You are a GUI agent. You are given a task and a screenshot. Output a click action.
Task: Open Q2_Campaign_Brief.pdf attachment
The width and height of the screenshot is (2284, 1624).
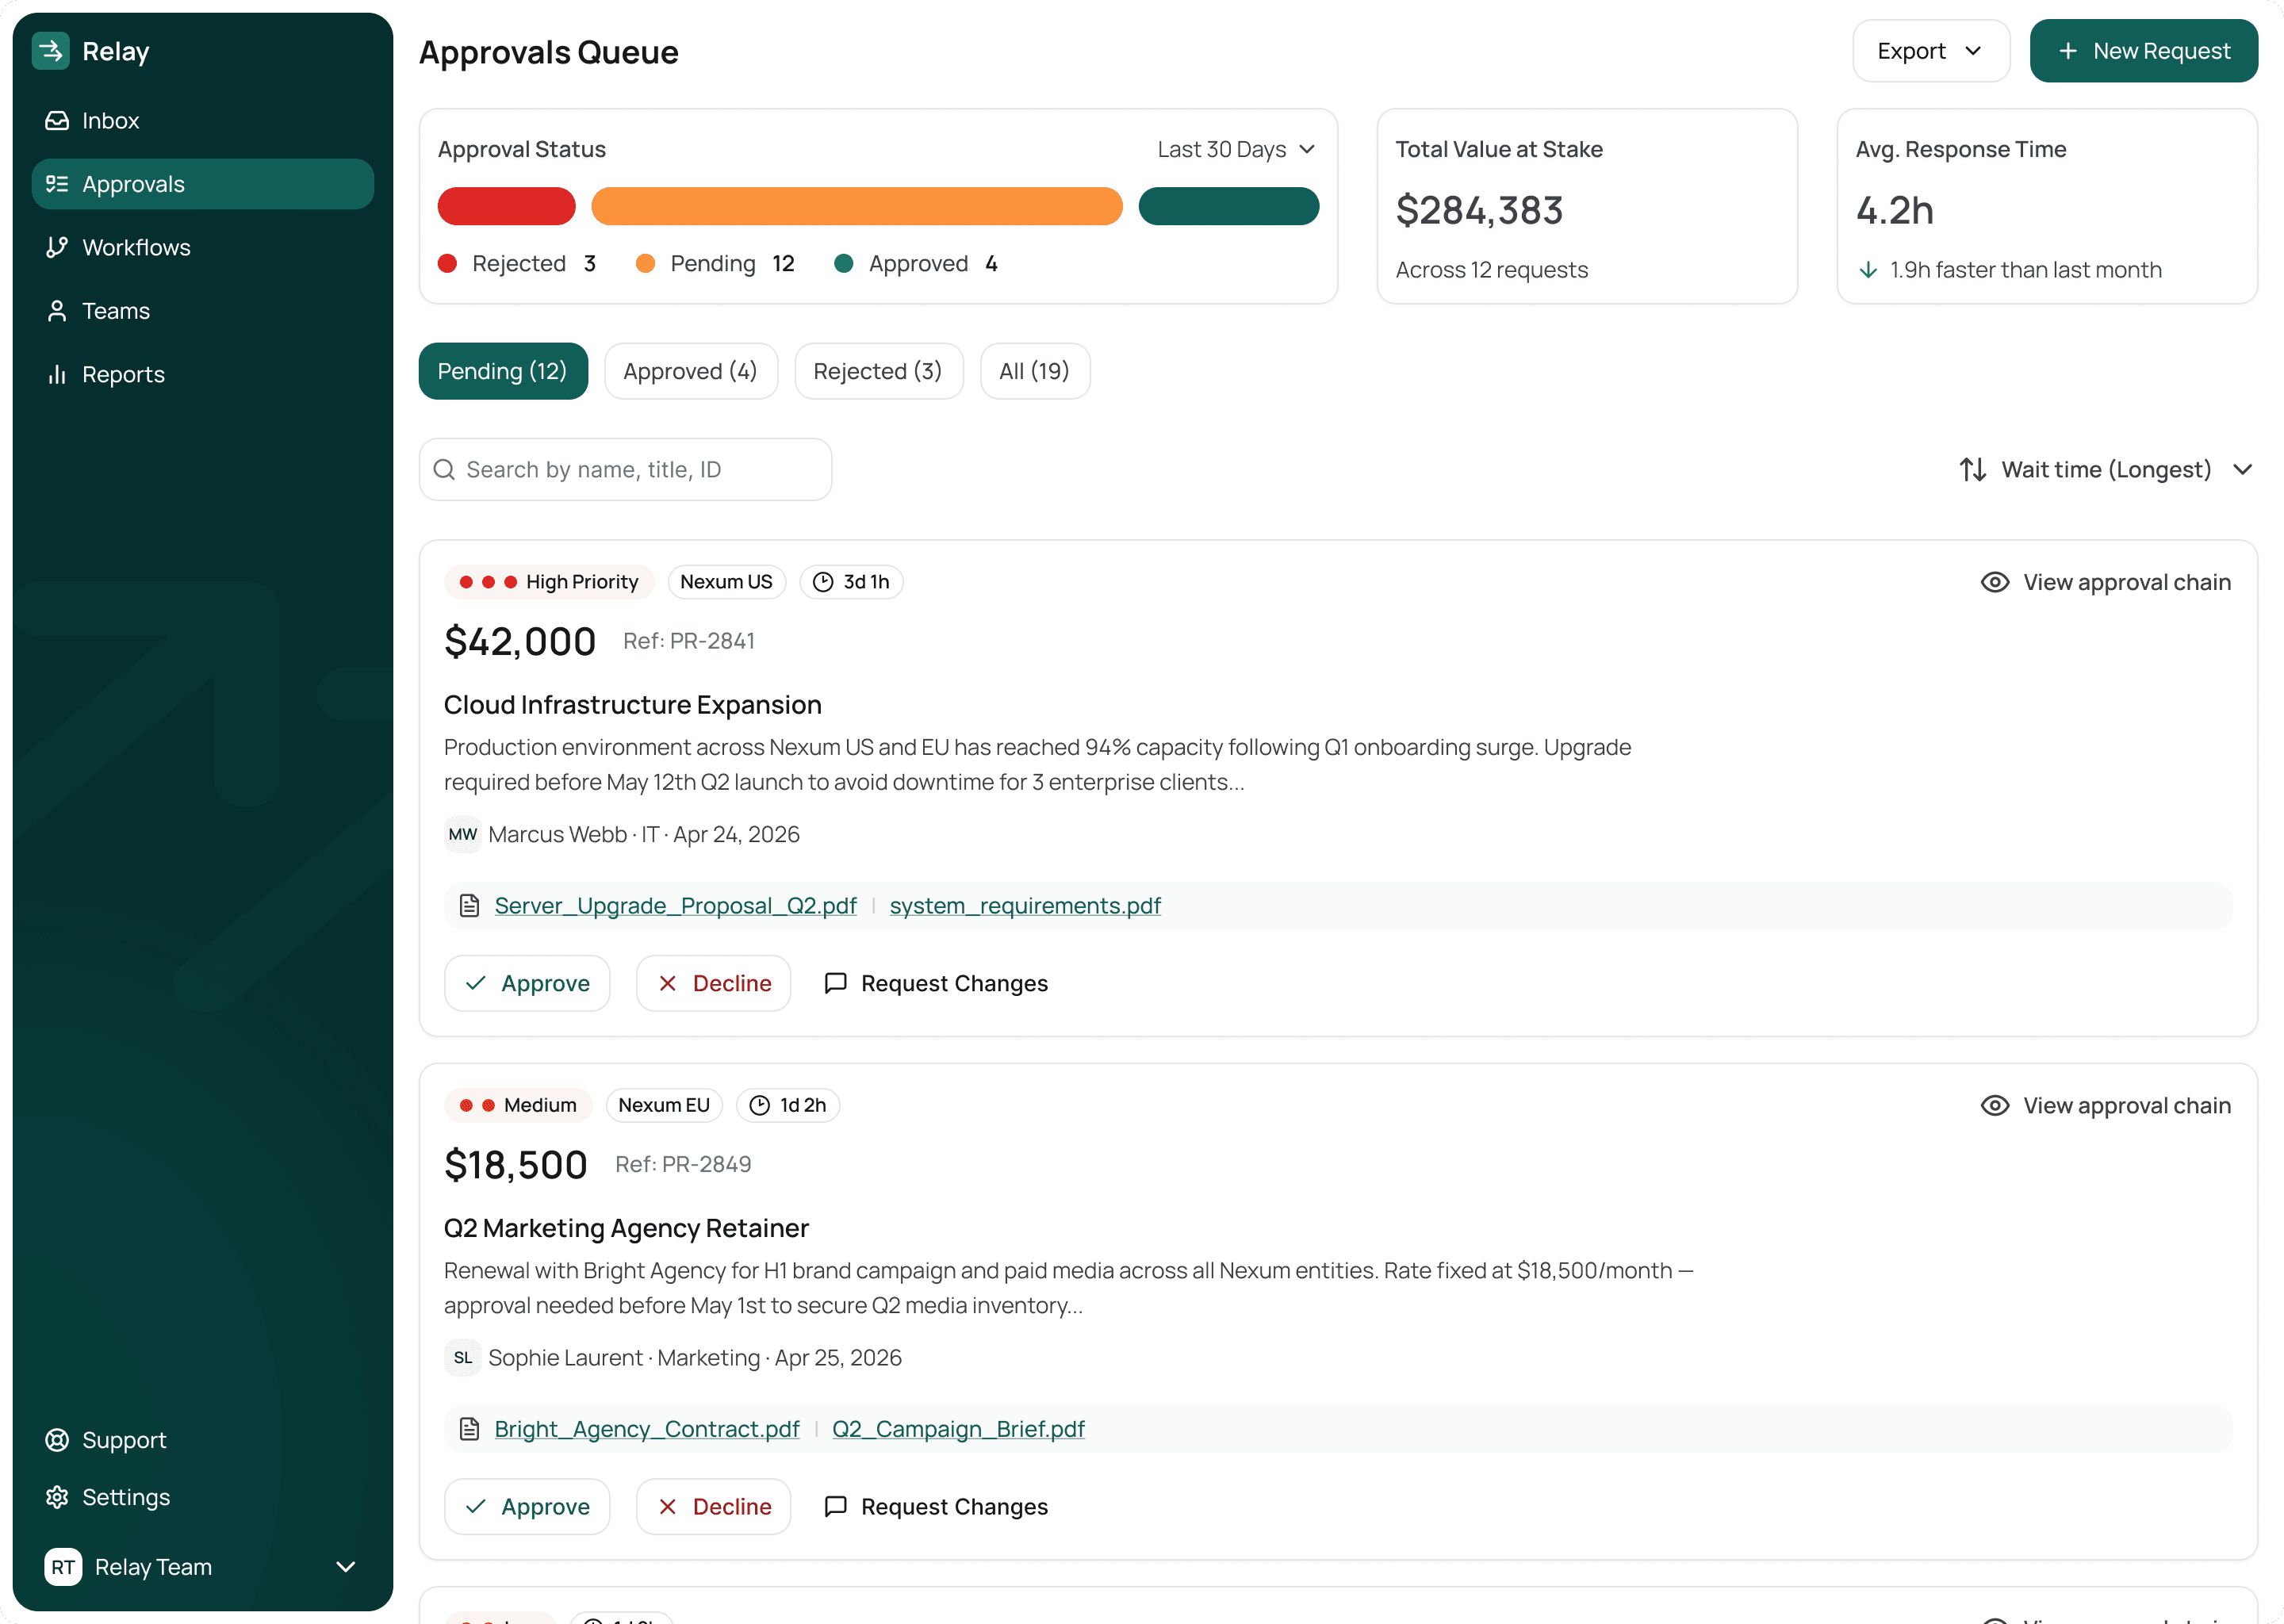point(958,1429)
